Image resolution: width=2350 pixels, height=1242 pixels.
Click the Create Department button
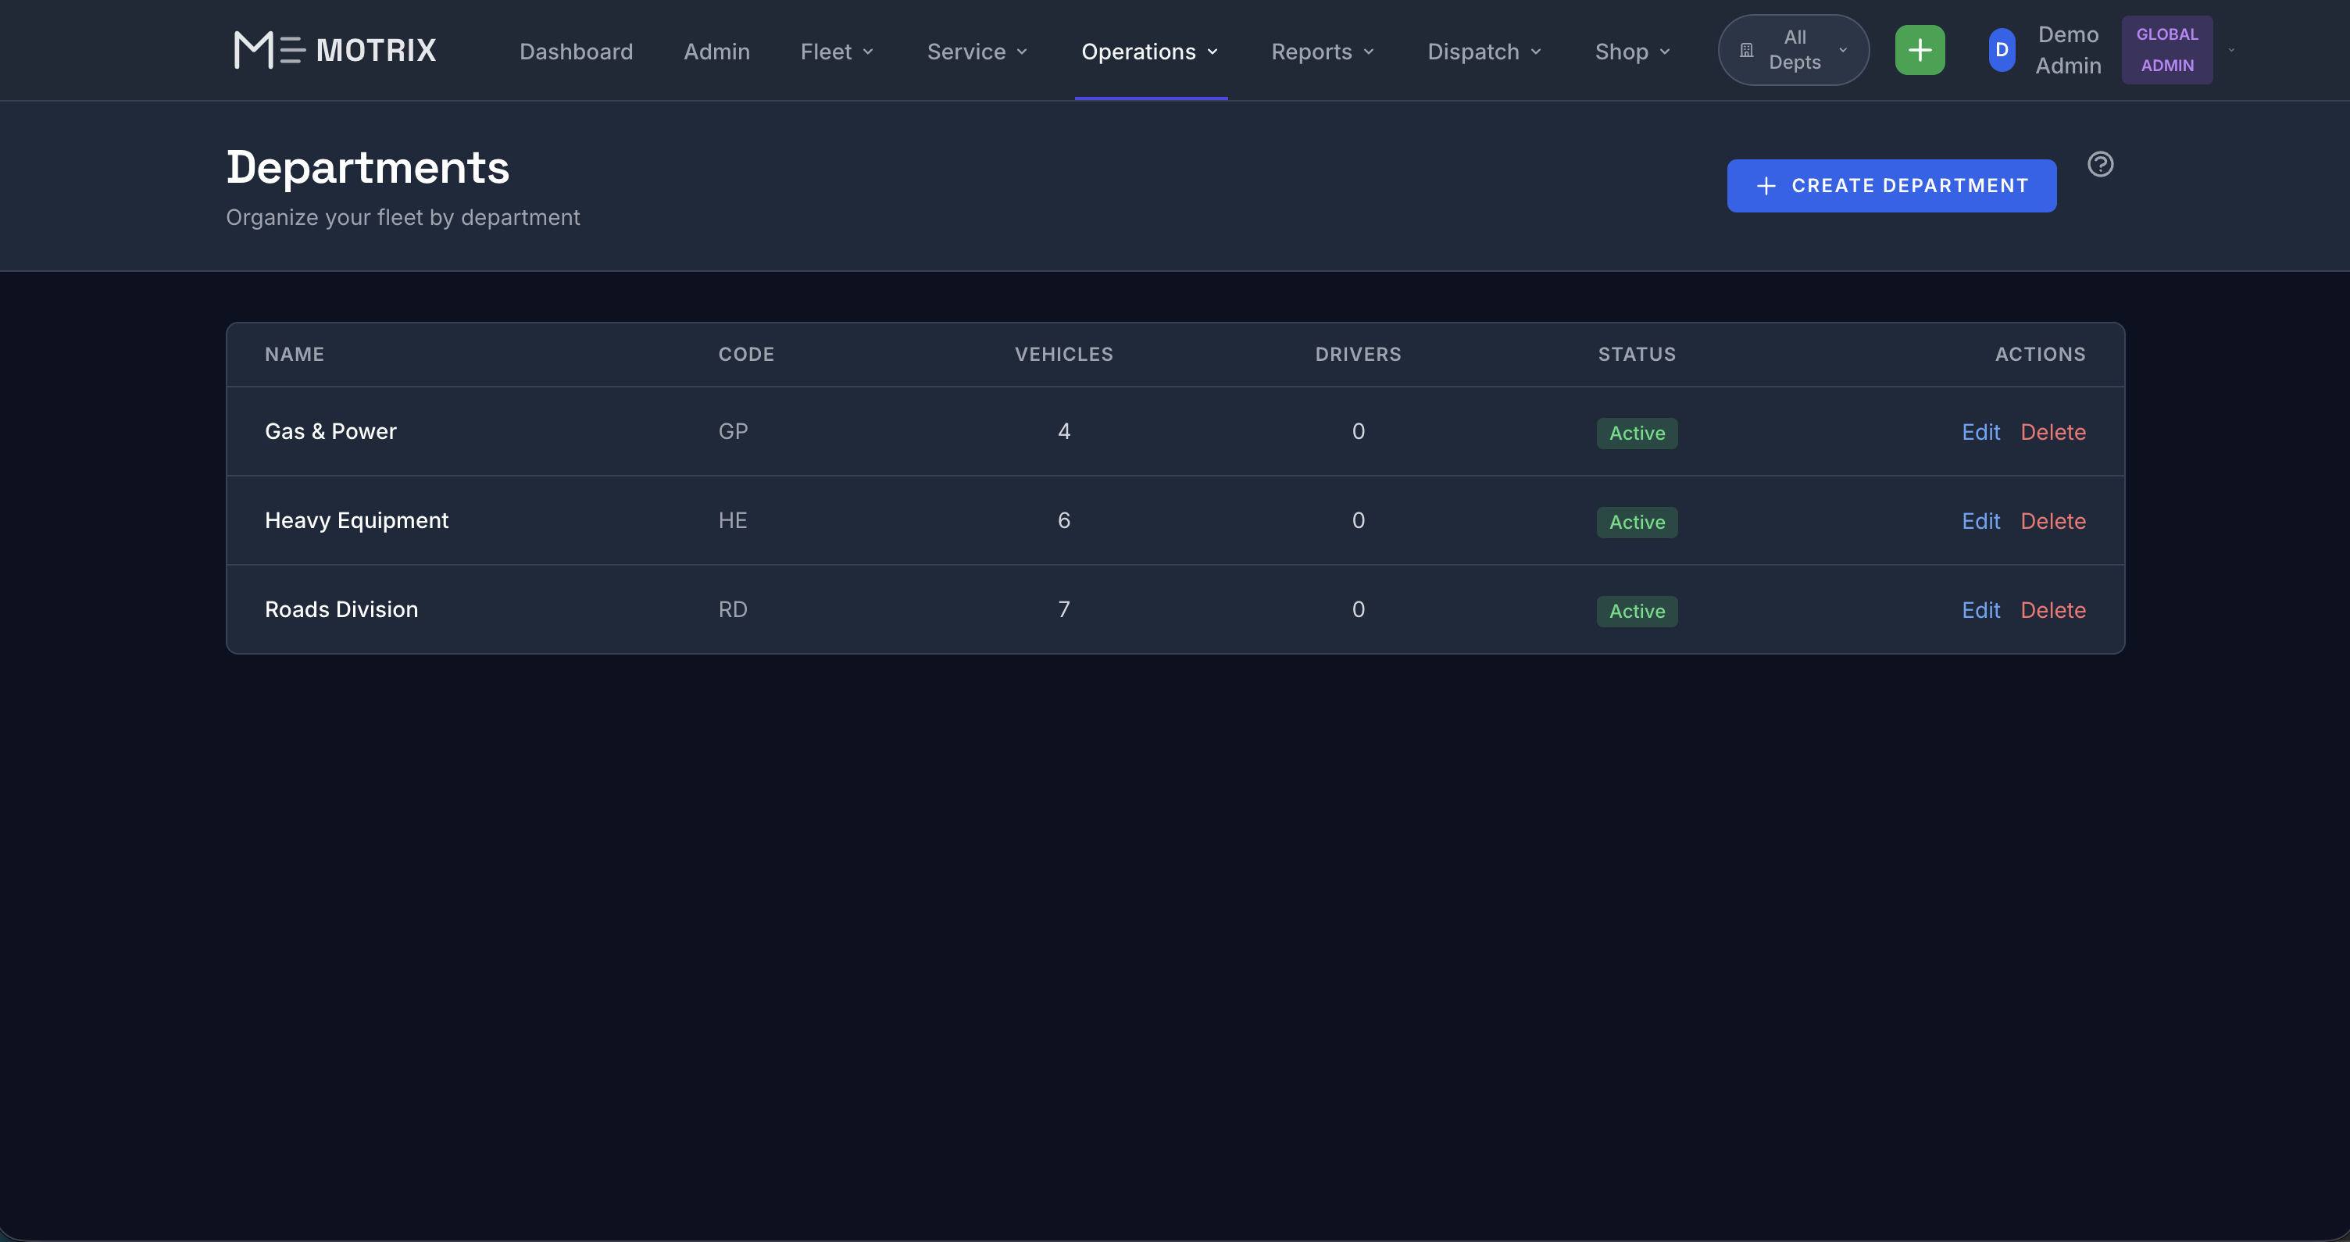1891,185
